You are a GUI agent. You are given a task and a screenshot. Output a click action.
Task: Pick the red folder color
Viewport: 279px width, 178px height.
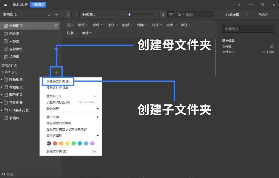click(x=55, y=144)
